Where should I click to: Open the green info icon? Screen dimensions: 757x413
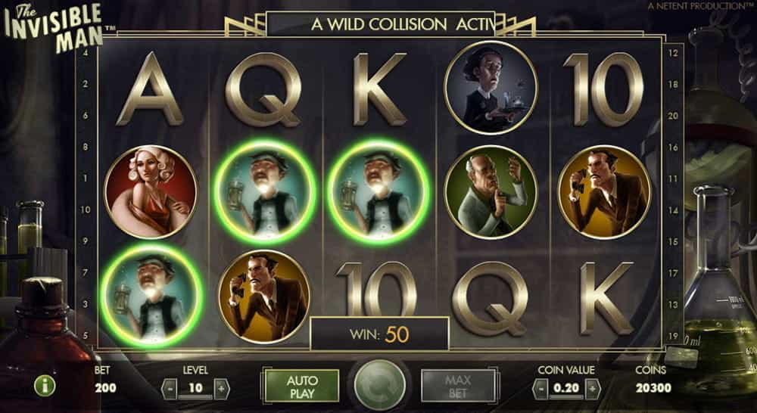45,386
